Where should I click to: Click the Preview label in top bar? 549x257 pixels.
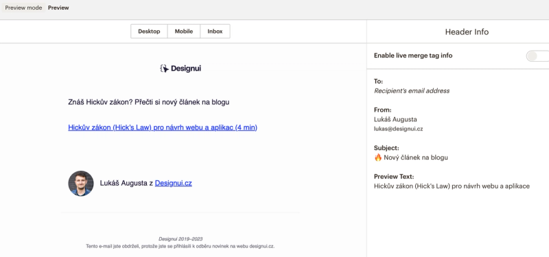pyautogui.click(x=58, y=8)
